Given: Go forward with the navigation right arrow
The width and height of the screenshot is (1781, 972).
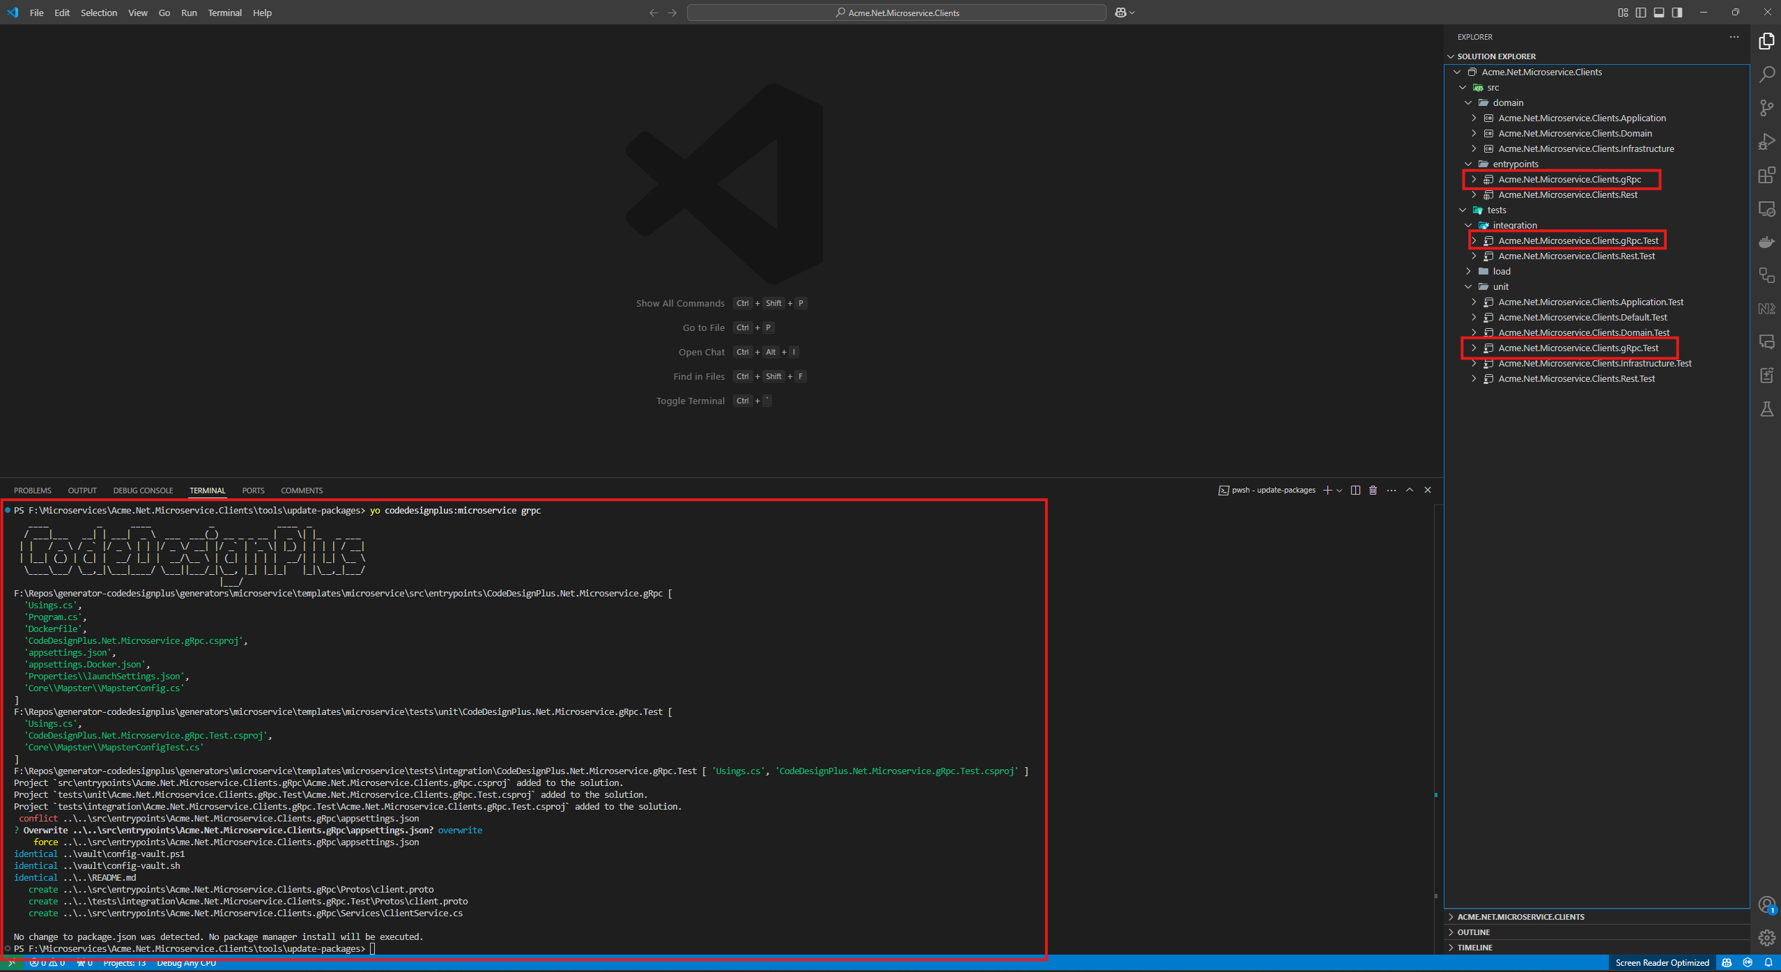Looking at the screenshot, I should (x=672, y=13).
